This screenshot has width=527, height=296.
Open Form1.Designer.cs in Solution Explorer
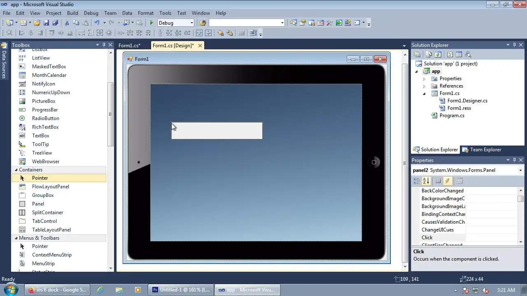(x=467, y=101)
